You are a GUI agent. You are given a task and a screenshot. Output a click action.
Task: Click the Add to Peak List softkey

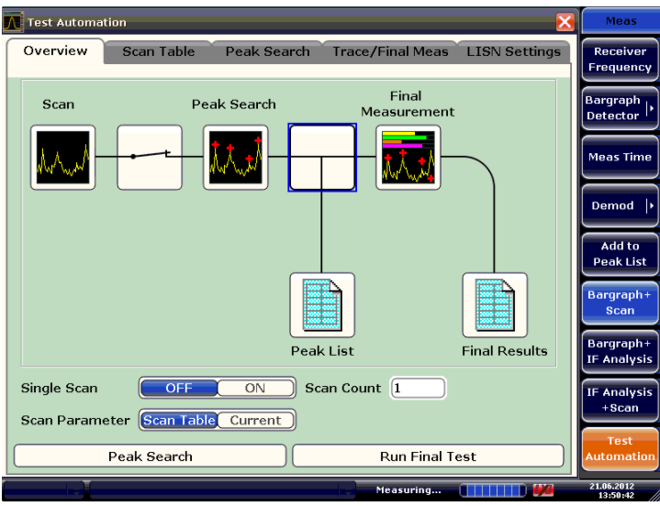(x=620, y=254)
